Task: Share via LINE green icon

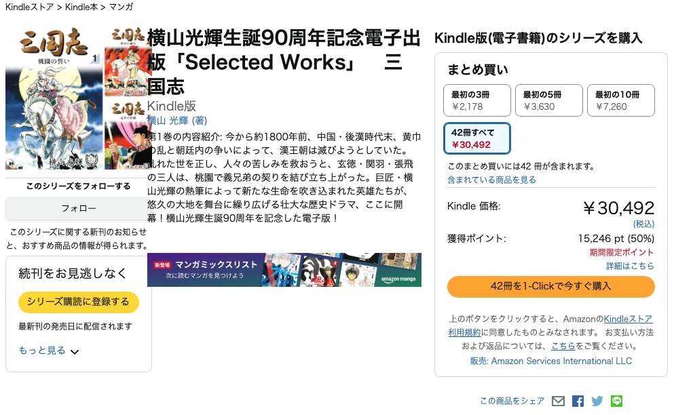Action: point(617,401)
